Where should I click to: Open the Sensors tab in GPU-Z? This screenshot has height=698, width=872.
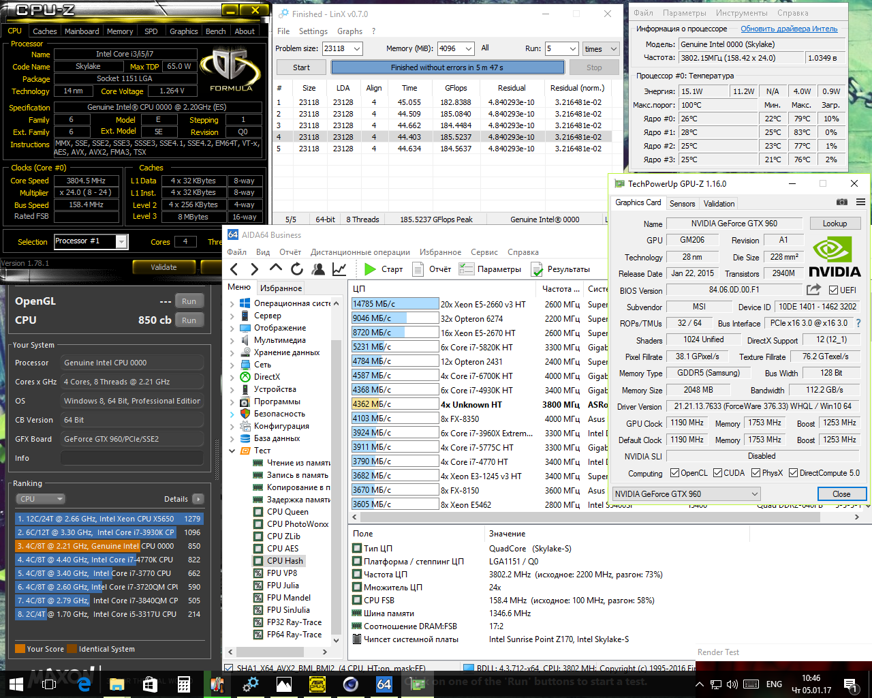coord(682,204)
